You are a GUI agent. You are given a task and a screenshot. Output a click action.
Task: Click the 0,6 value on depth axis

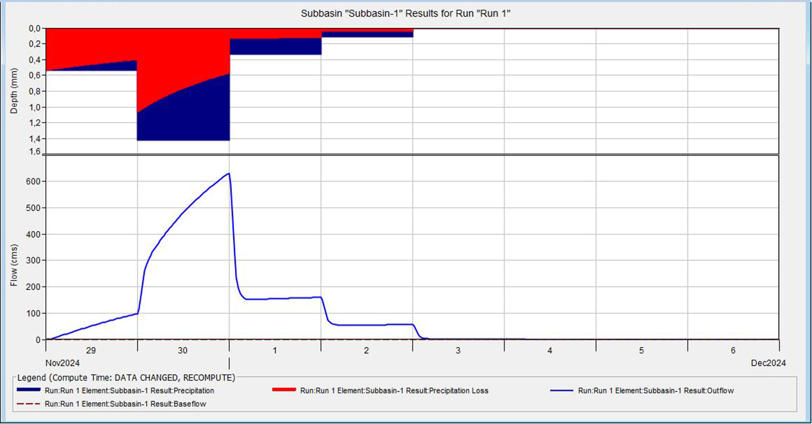point(36,76)
